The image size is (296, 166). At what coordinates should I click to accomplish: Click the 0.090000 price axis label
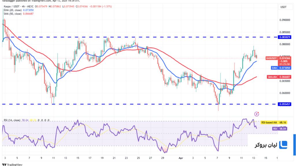point(285,20)
